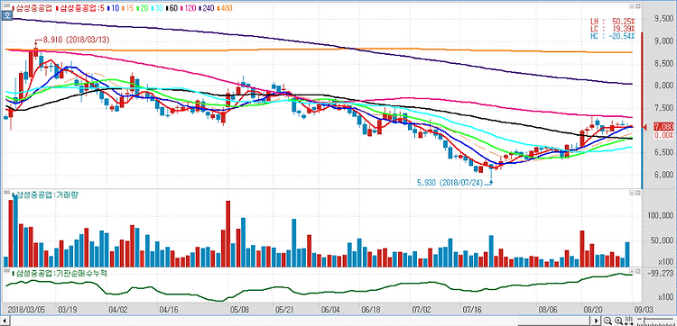The height and width of the screenshot is (326, 677).
Task: Click the blue 호 button on price chart
Action: point(6,14)
